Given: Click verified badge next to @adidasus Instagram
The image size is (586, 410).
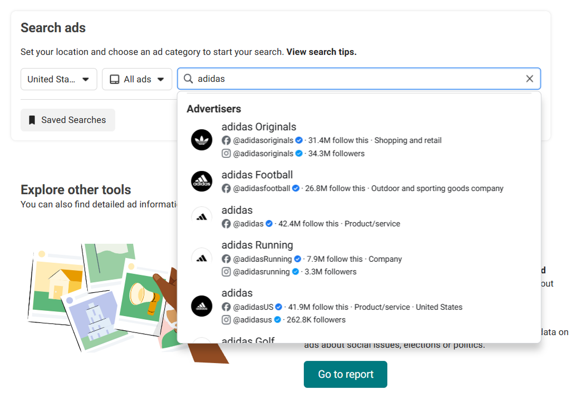Looking at the screenshot, I should [277, 320].
